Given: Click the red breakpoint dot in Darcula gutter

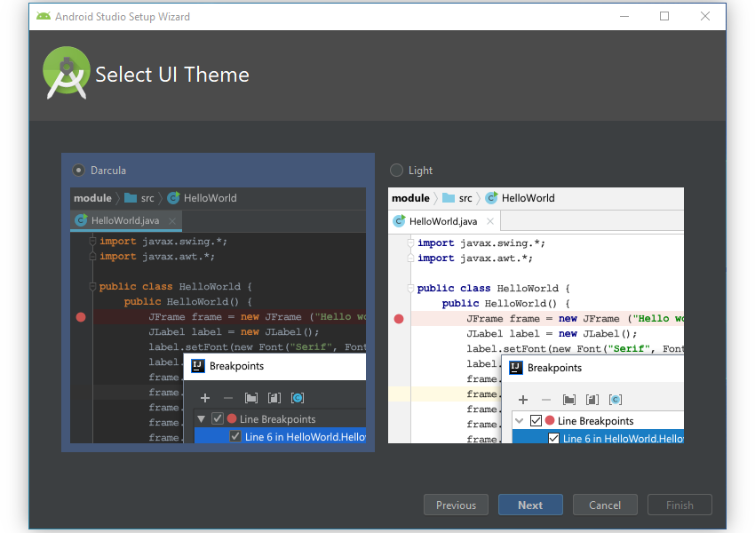Looking at the screenshot, I should (81, 317).
